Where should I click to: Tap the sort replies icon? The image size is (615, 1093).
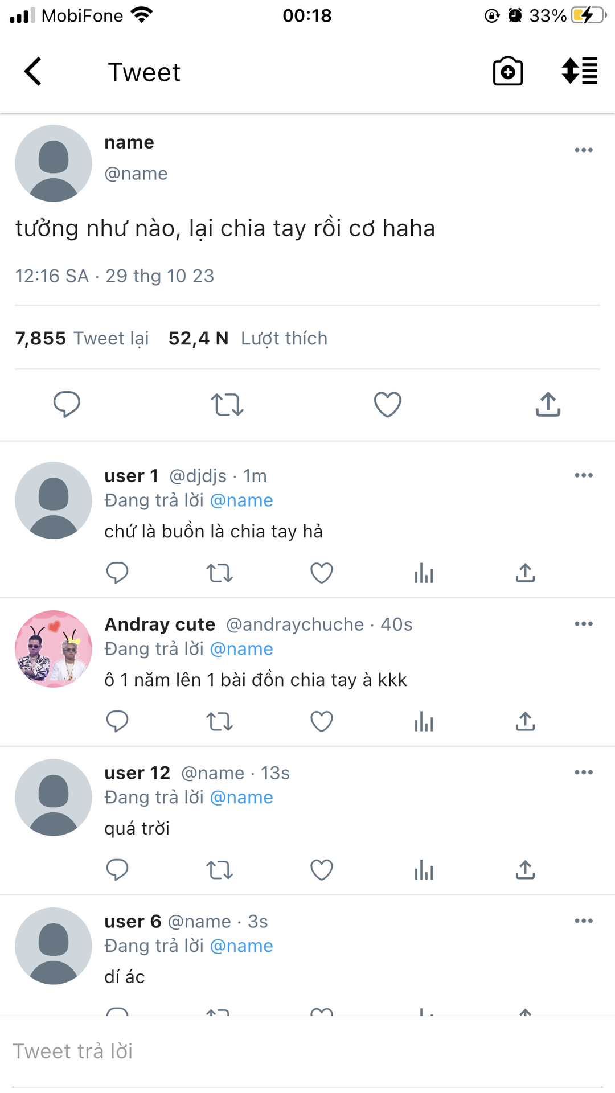(580, 72)
